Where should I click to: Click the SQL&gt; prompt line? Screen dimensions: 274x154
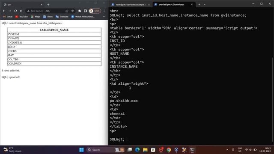coord(117,139)
